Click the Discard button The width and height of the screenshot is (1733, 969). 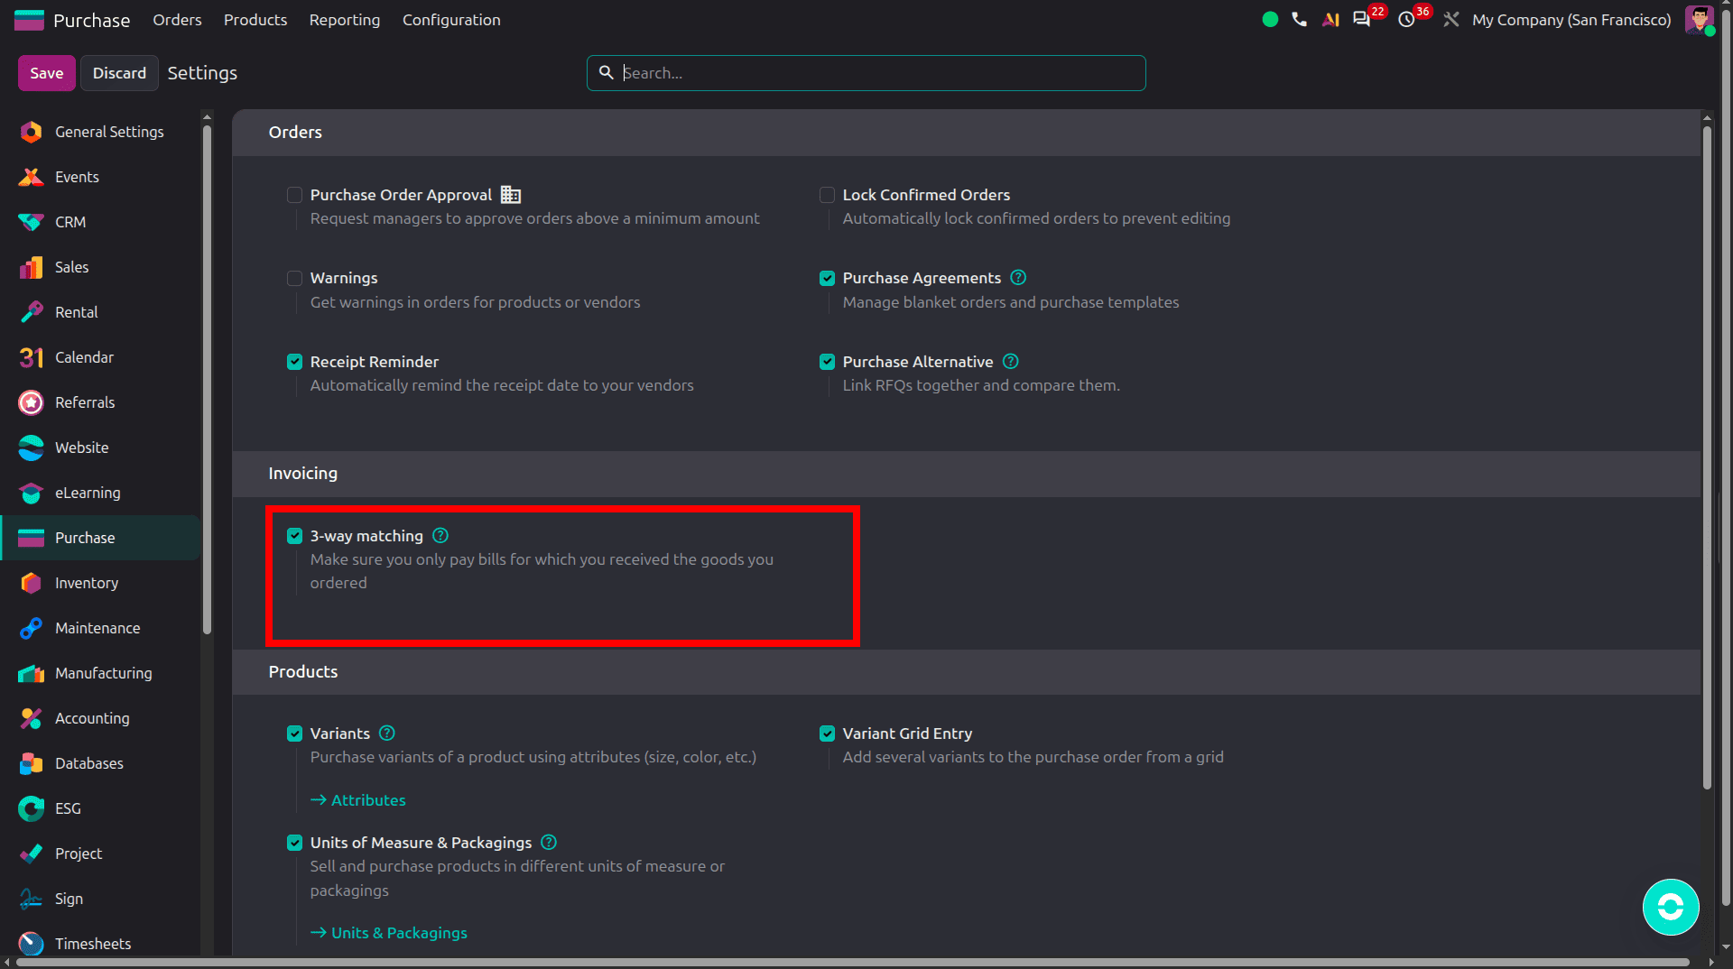[119, 73]
